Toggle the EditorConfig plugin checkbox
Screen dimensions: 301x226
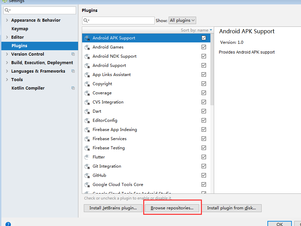(x=204, y=120)
